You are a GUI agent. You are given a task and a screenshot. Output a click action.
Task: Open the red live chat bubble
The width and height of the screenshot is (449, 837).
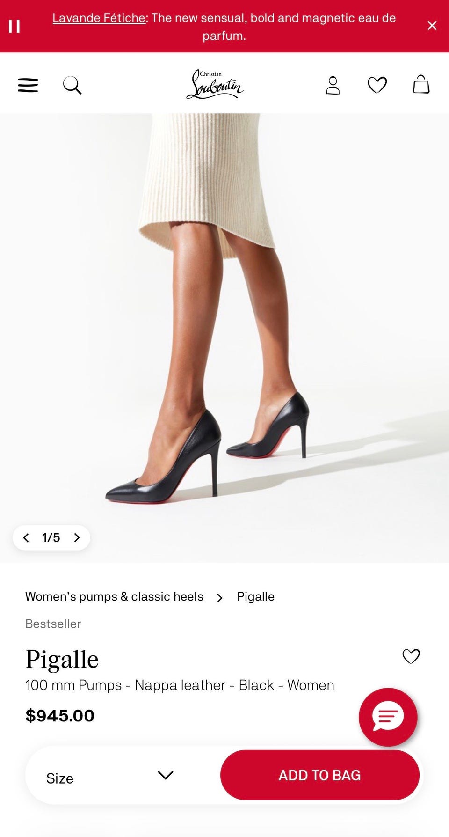pyautogui.click(x=388, y=717)
